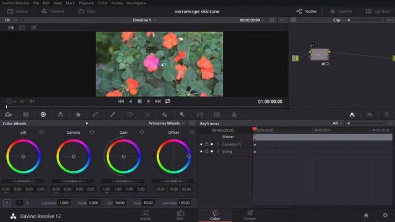Open the Color Match palette icon

[x=26, y=115]
